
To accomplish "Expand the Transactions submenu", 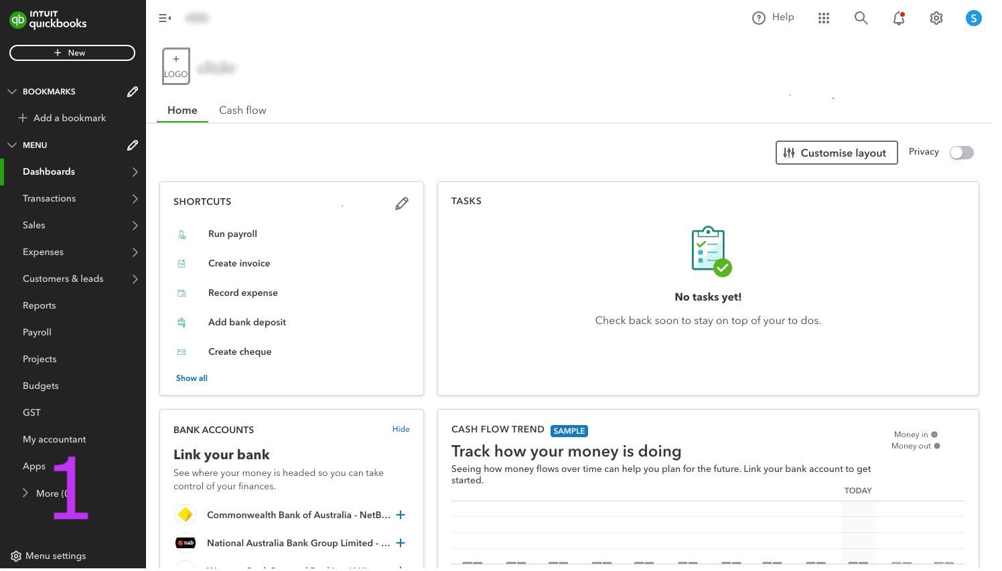I will (135, 199).
